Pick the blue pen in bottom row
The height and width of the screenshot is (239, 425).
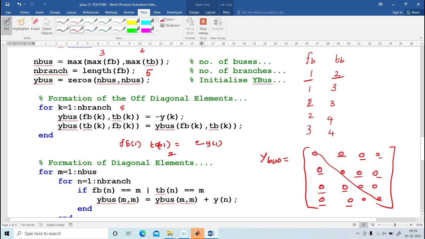tap(91, 30)
